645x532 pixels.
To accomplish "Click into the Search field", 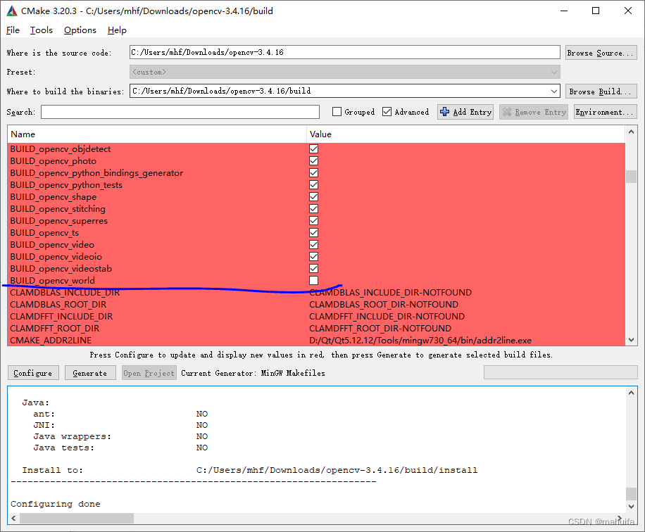I will (x=180, y=112).
